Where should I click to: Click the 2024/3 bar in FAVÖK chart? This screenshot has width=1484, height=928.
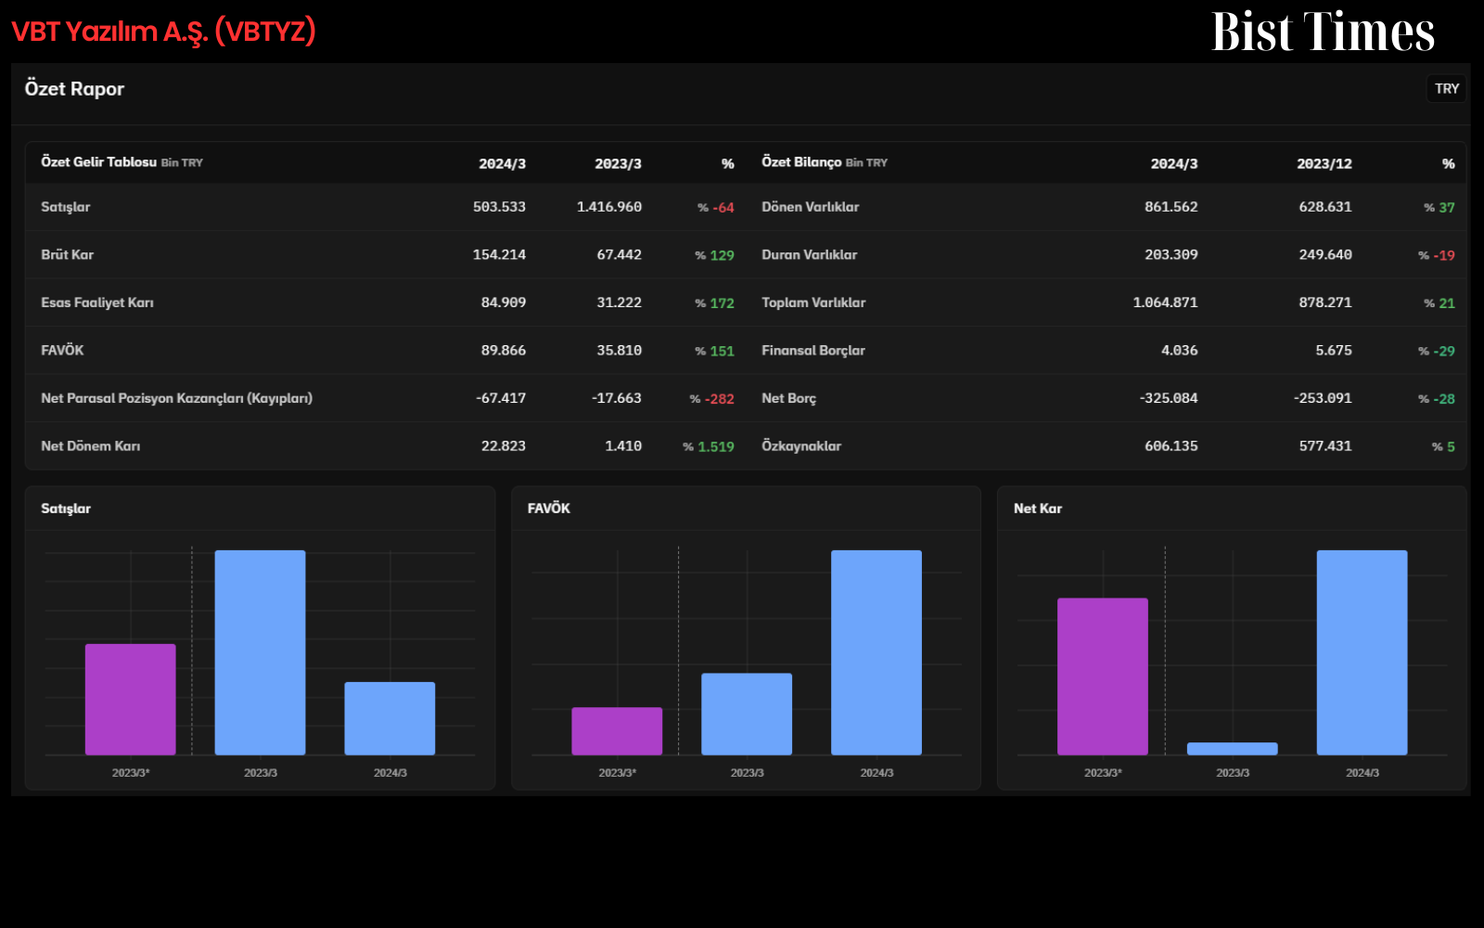876,652
